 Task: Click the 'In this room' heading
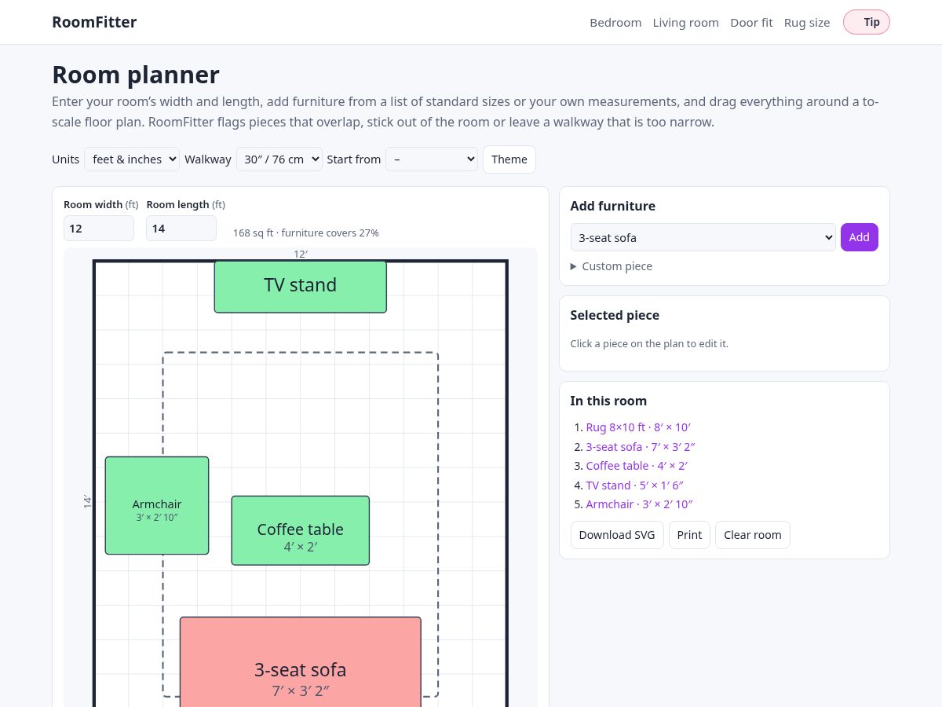point(608,401)
